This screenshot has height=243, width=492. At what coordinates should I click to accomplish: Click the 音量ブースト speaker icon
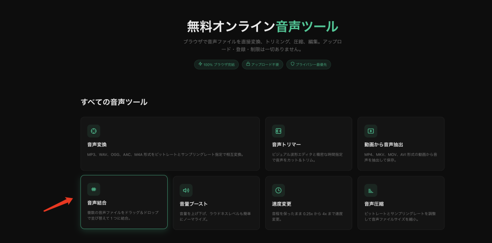click(186, 190)
